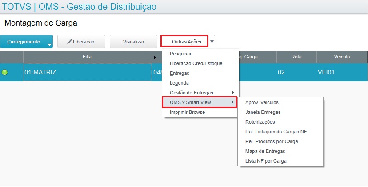Open the Carregamento button
This screenshot has width=368, height=187.
pos(26,42)
